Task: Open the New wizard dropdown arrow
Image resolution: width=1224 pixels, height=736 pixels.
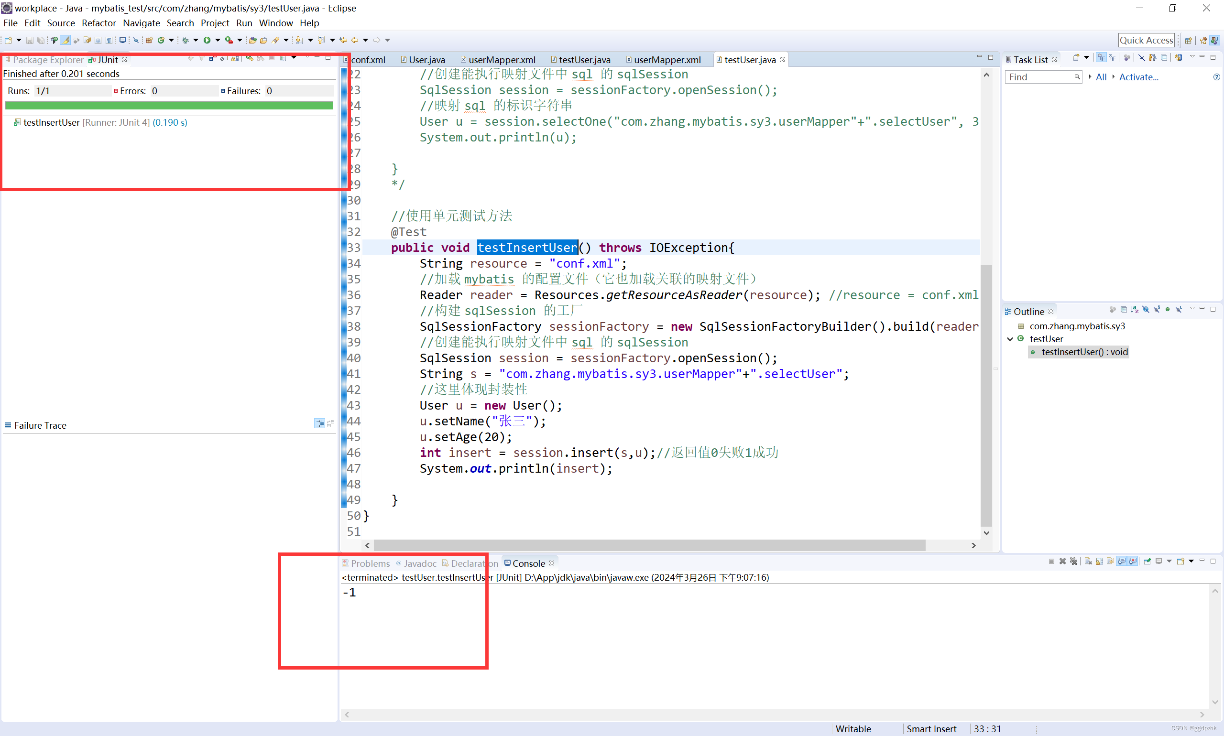Action: [x=19, y=40]
